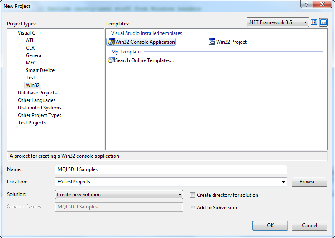Check Add to Subversion option

pos(193,207)
